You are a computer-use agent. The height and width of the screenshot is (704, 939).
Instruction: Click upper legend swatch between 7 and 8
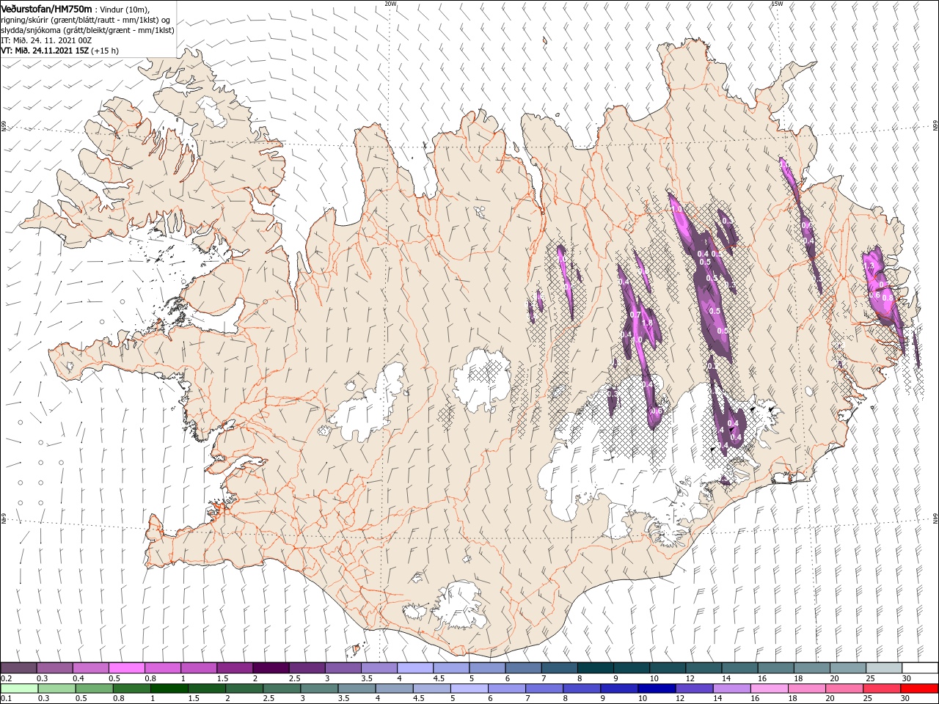click(560, 667)
